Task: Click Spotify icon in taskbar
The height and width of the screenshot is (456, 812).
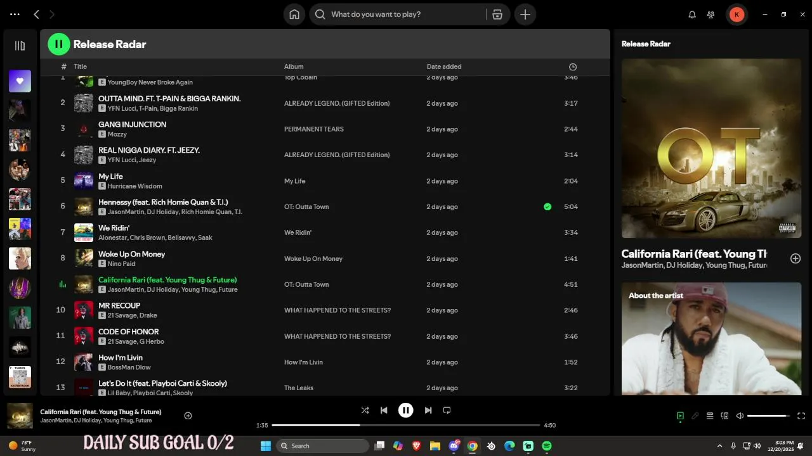Action: coord(547,446)
